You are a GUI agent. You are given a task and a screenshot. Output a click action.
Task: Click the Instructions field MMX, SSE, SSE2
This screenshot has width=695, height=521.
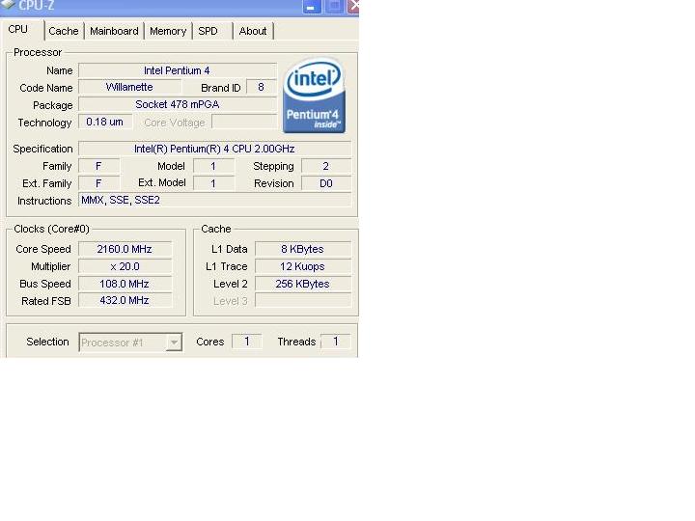214,201
